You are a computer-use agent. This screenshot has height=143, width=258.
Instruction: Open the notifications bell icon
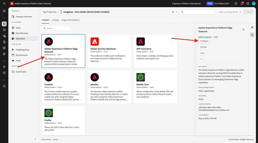pos(241,3)
